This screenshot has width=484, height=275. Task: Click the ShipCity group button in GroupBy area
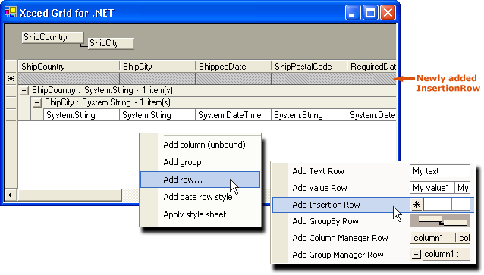point(111,43)
